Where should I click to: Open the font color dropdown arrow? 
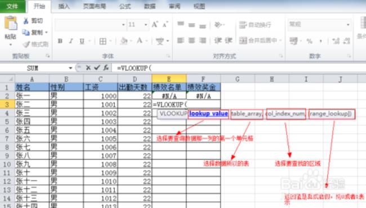click(x=147, y=41)
